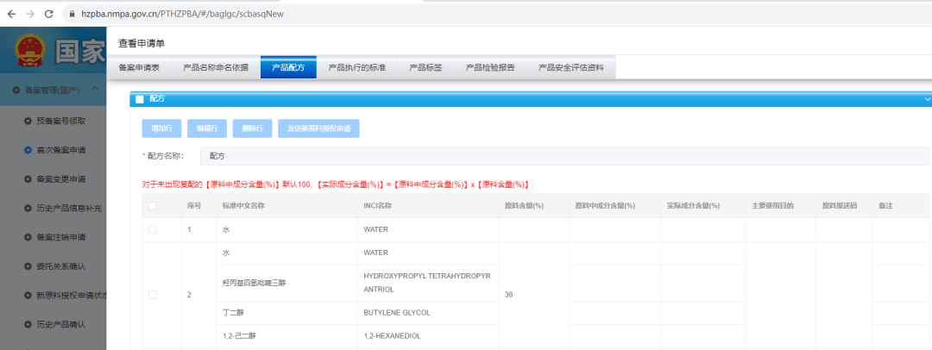Click the 配方名称 input field
Image resolution: width=932 pixels, height=350 pixels.
coord(564,156)
